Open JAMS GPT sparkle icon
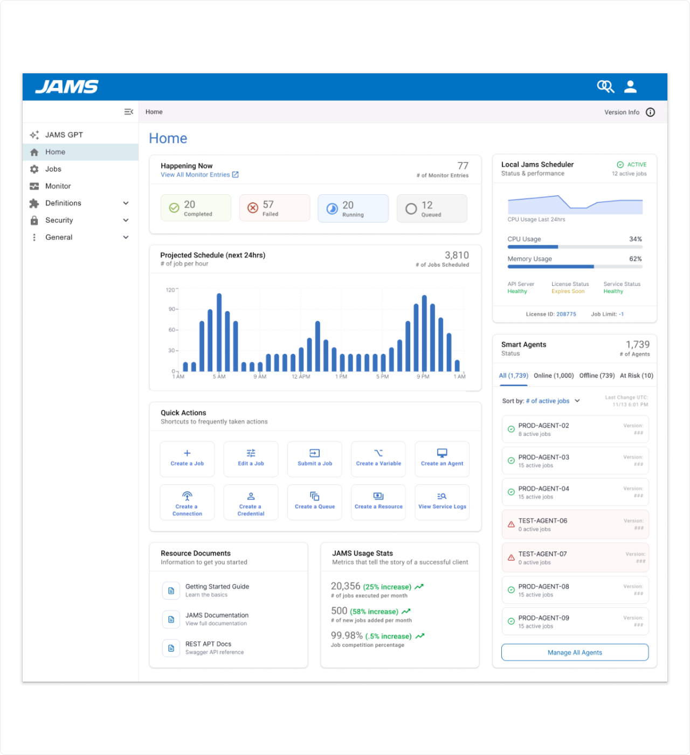 [34, 135]
